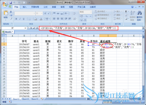The image size is (146, 105).
Task: Select the Sheet2 tab
Action: pyautogui.click(x=25, y=99)
